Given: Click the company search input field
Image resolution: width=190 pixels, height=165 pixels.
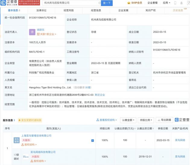Looking at the screenshot, I should pyautogui.click(x=71, y=3).
